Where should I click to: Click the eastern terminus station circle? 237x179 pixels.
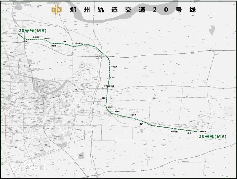tap(197, 131)
